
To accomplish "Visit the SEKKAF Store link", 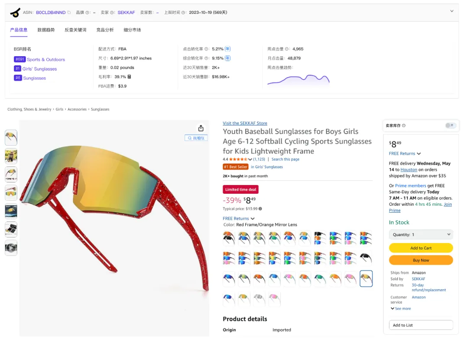I will point(245,123).
